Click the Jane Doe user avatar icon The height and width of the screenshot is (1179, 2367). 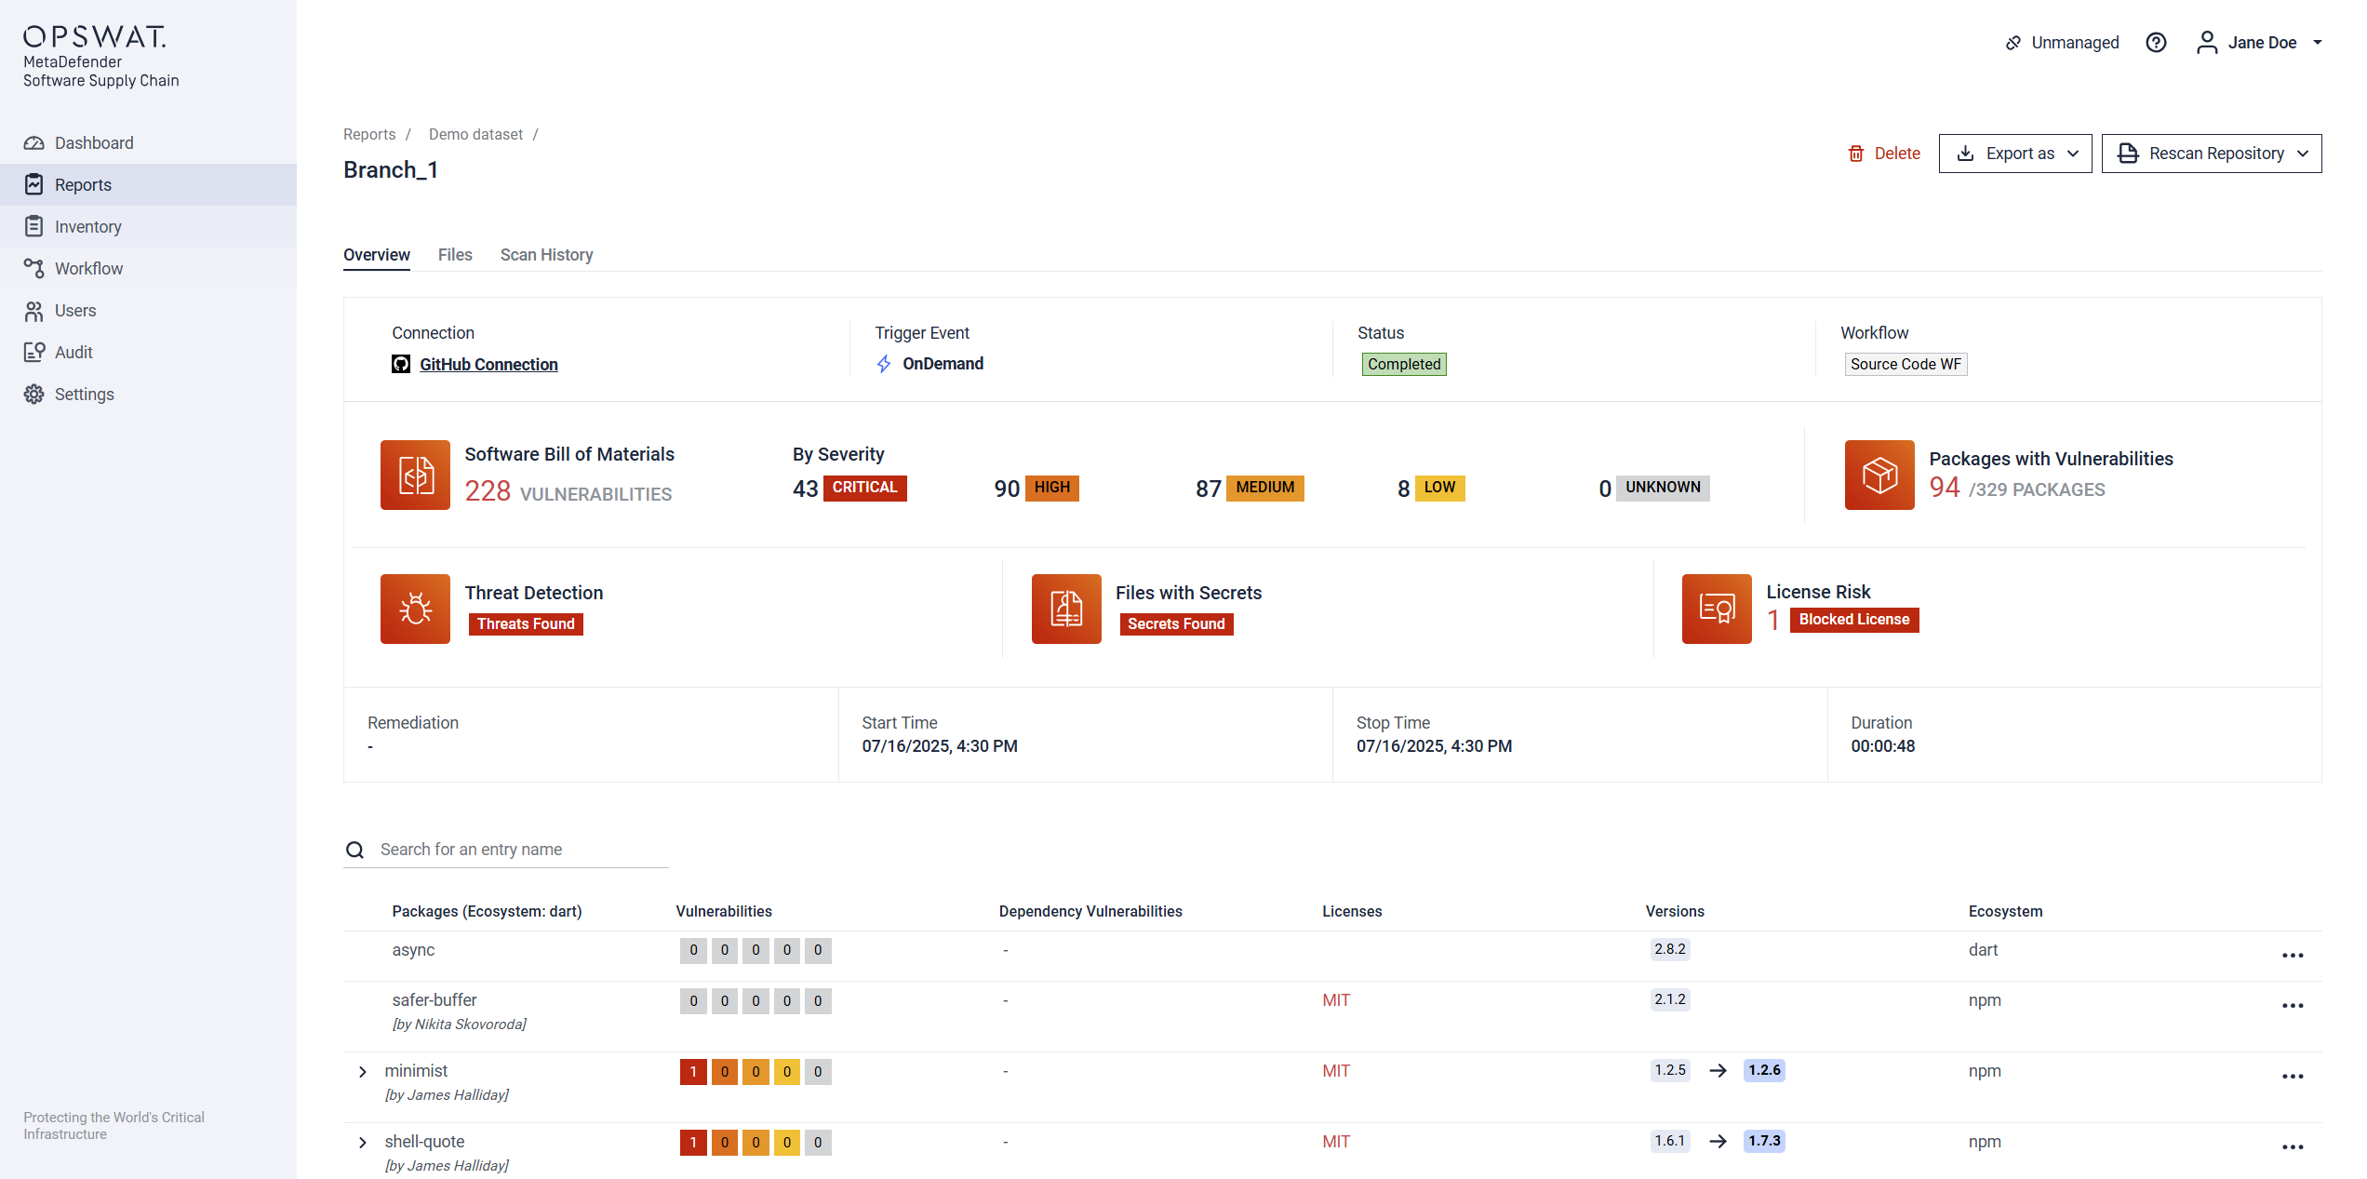[x=2207, y=43]
